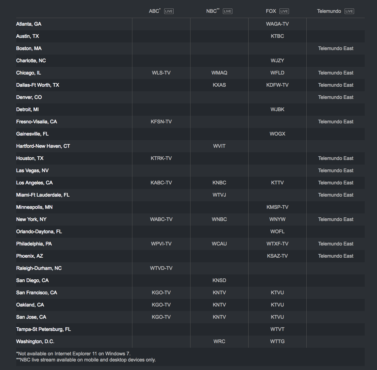Click KTBC in the Austin row

(277, 36)
